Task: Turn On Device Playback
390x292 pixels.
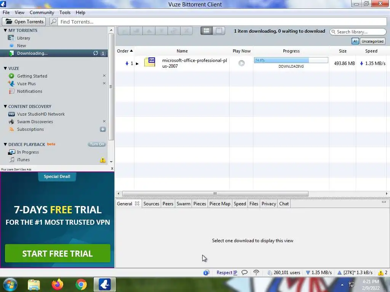Action: [97, 144]
